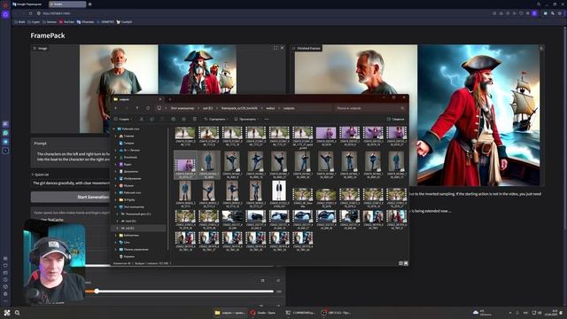Click the up-directory arrow in File Explorer
The width and height of the screenshot is (567, 319).
(x=137, y=108)
